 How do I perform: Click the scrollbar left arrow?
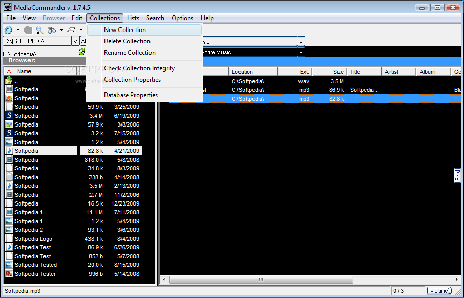click(x=164, y=279)
